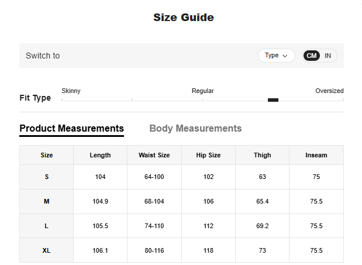Click the Size Guide heading
Viewport: 362px width, 265px height.
[183, 18]
